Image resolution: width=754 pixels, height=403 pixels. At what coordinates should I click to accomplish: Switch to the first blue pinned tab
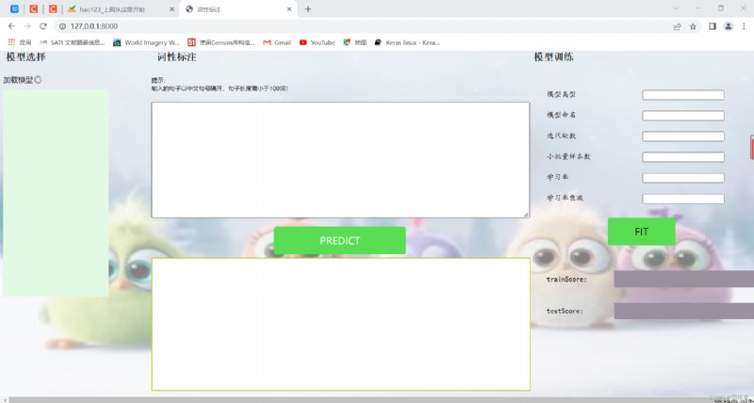[14, 9]
